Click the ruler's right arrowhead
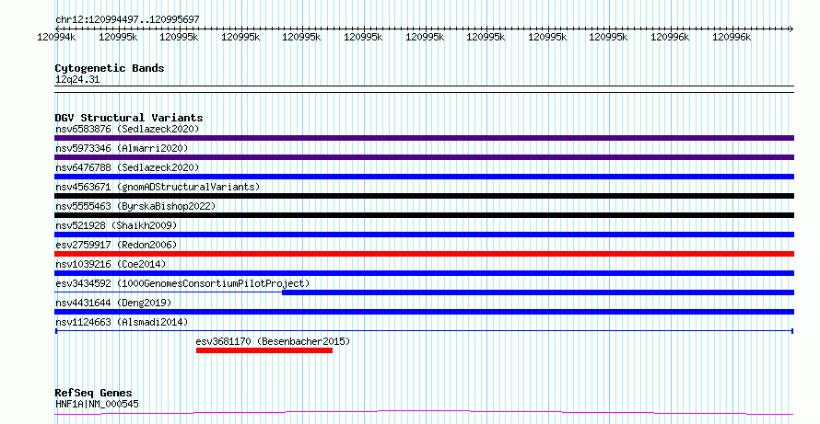Image resolution: width=820 pixels, height=424 pixels. click(x=791, y=29)
